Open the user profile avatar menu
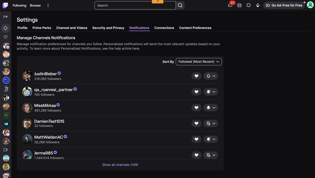315x178 pixels. (310, 5)
